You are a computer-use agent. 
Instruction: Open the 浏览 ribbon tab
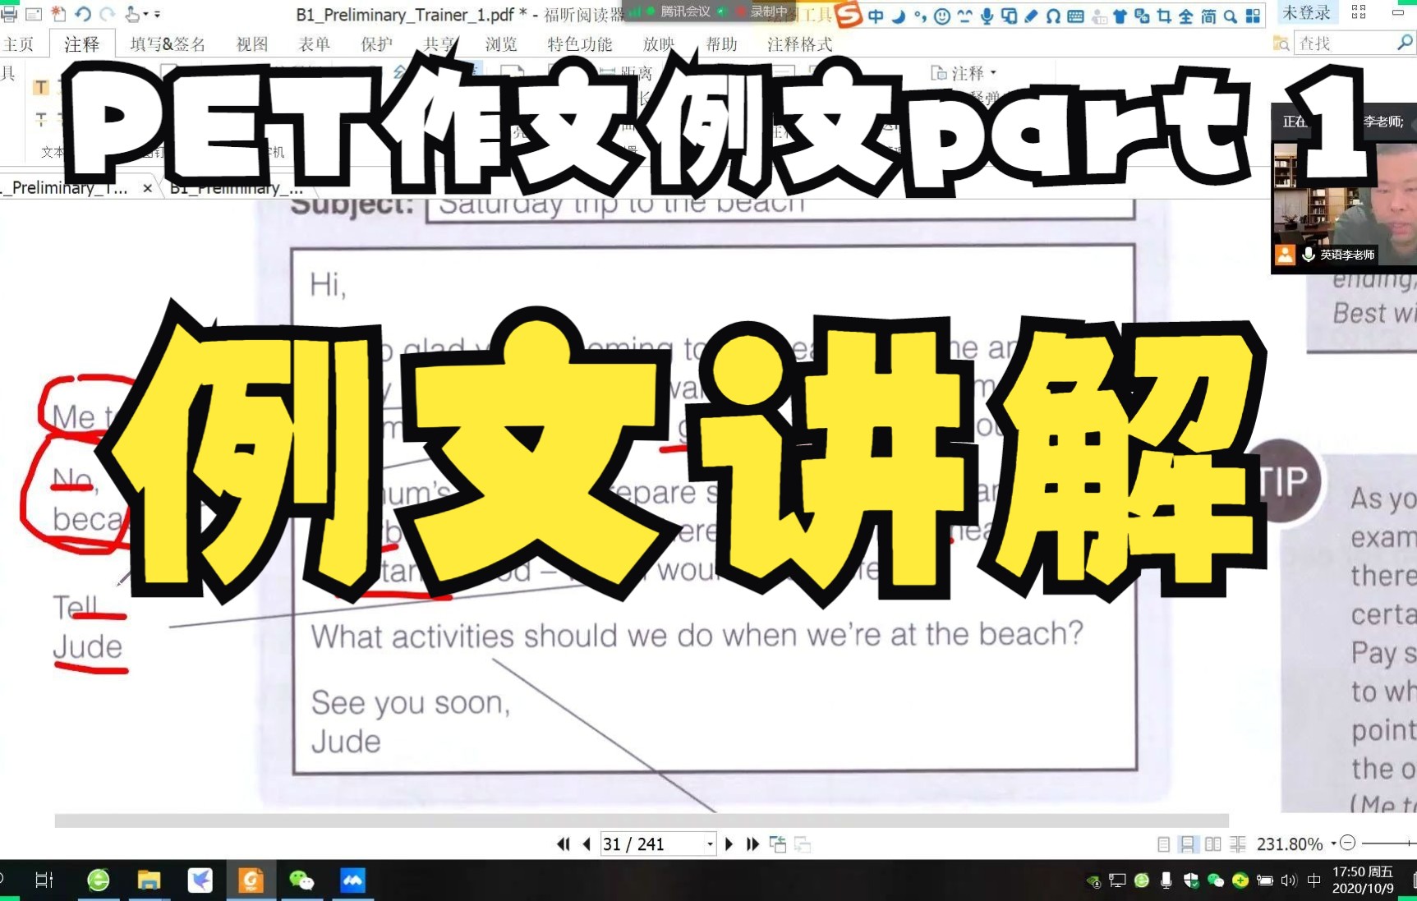pyautogui.click(x=501, y=44)
